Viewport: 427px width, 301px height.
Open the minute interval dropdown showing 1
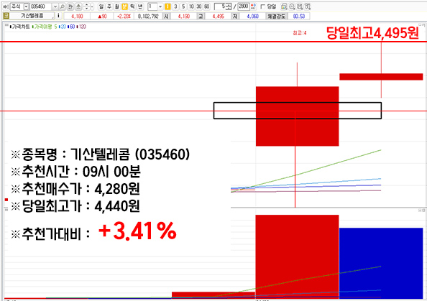pos(160,6)
